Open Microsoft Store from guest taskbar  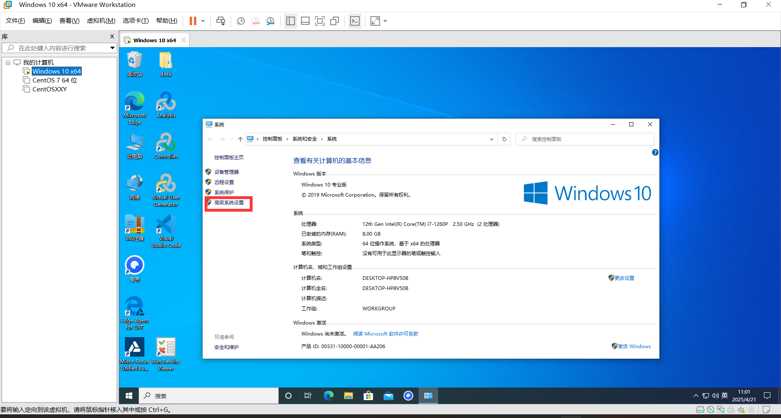(x=369, y=396)
